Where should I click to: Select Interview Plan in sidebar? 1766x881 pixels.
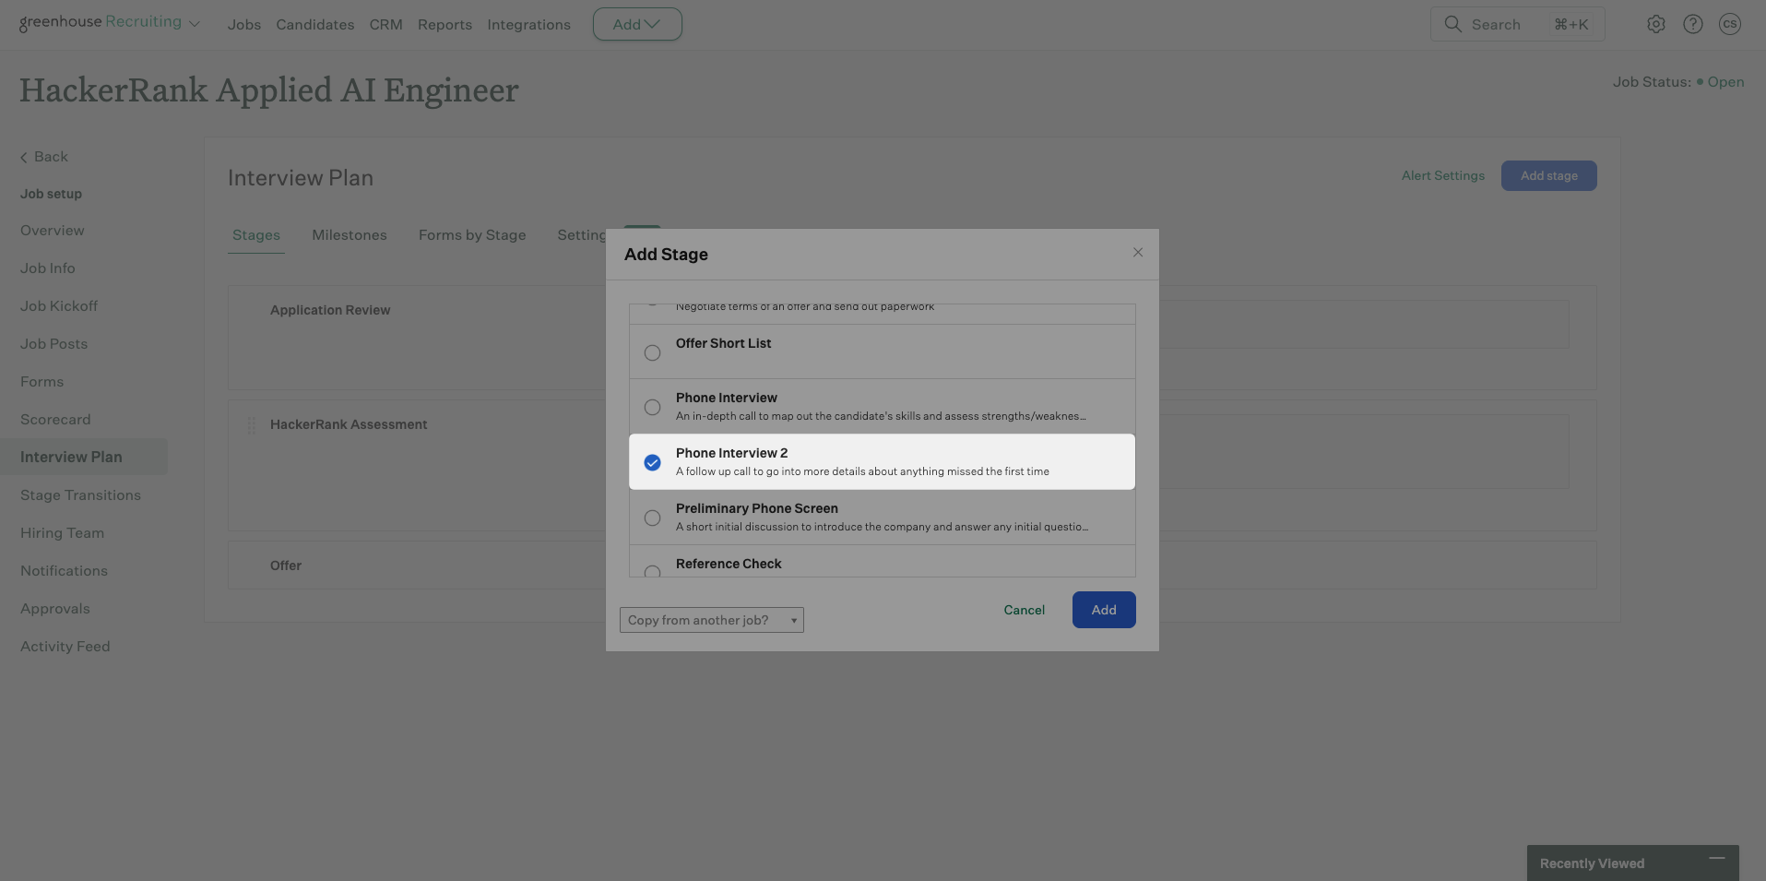tap(84, 457)
